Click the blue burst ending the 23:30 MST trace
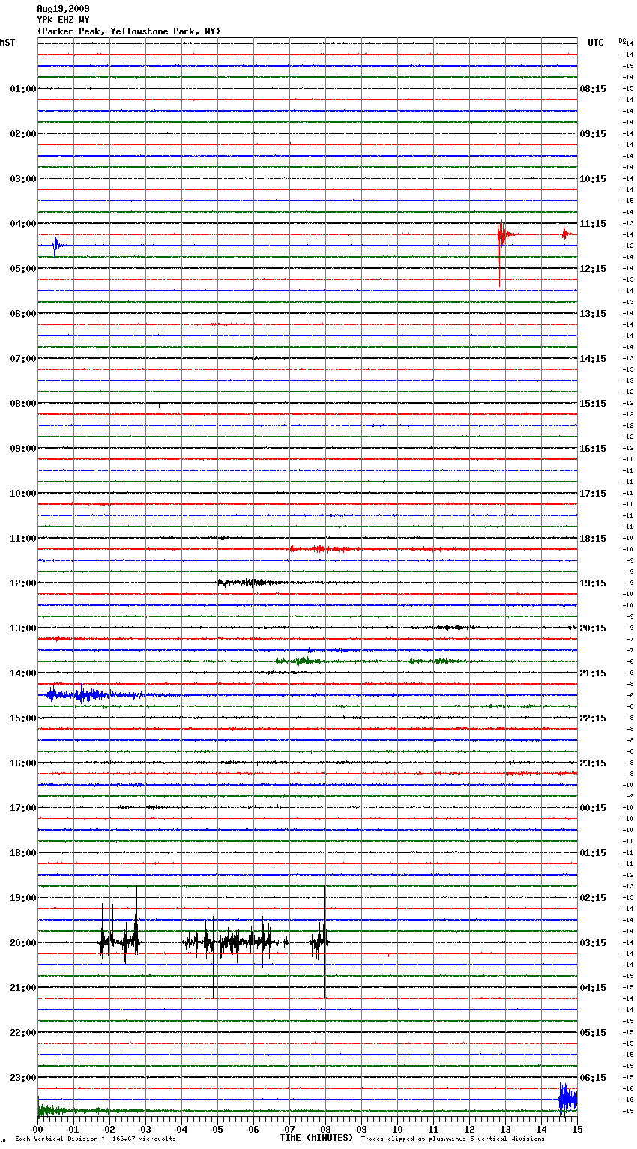The image size is (637, 1149). [568, 1100]
